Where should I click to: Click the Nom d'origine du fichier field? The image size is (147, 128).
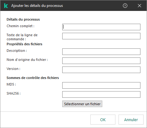(x=101, y=61)
